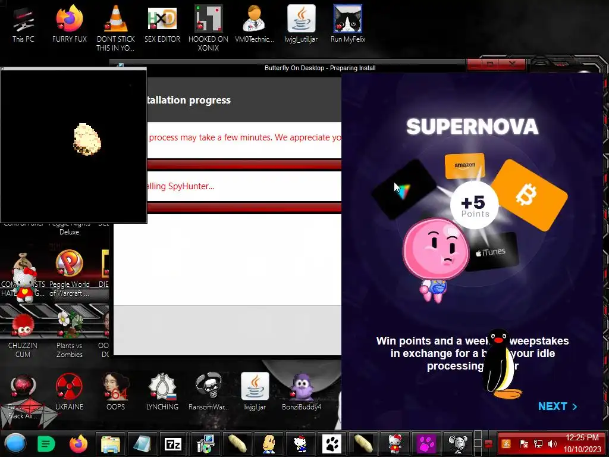Image resolution: width=609 pixels, height=457 pixels.
Task: Click the orange Bitcoin card image
Action: [529, 195]
